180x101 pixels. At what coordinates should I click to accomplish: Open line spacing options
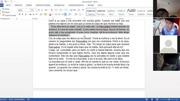(x=70, y=14)
